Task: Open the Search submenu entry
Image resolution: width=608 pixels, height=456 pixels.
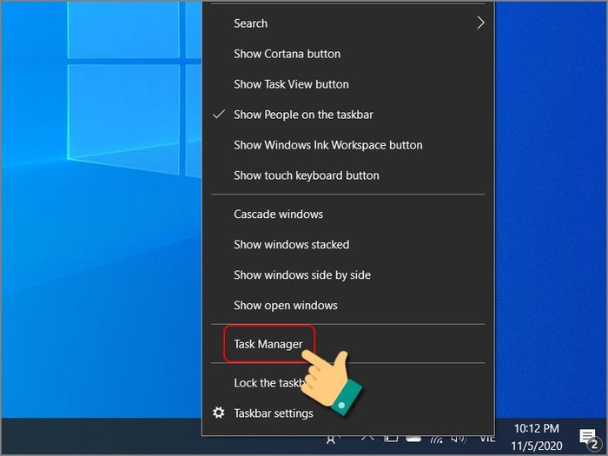Action: [x=347, y=23]
